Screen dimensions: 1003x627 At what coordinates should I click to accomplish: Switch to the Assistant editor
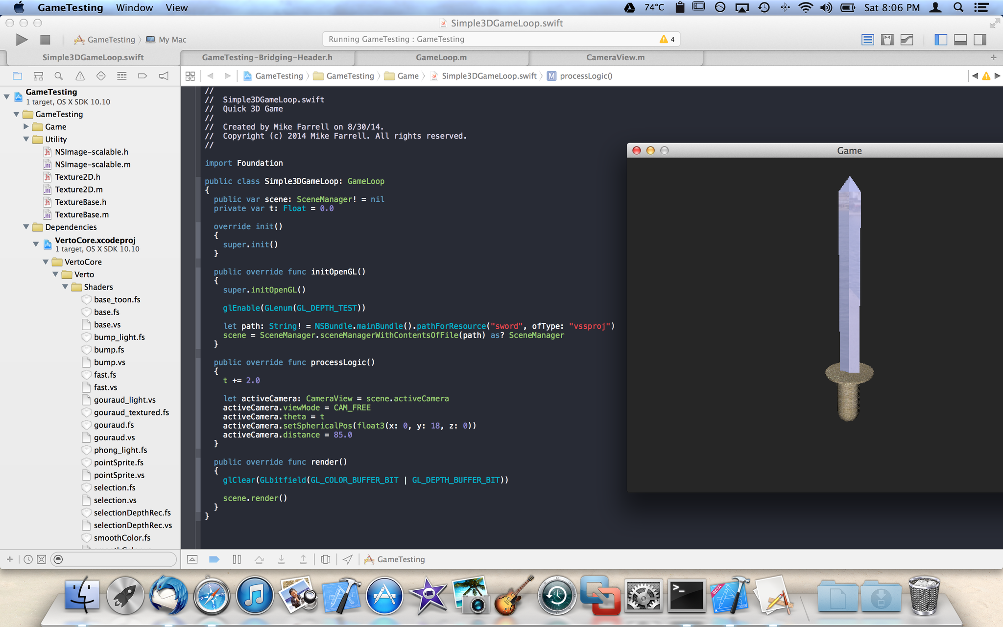(887, 40)
